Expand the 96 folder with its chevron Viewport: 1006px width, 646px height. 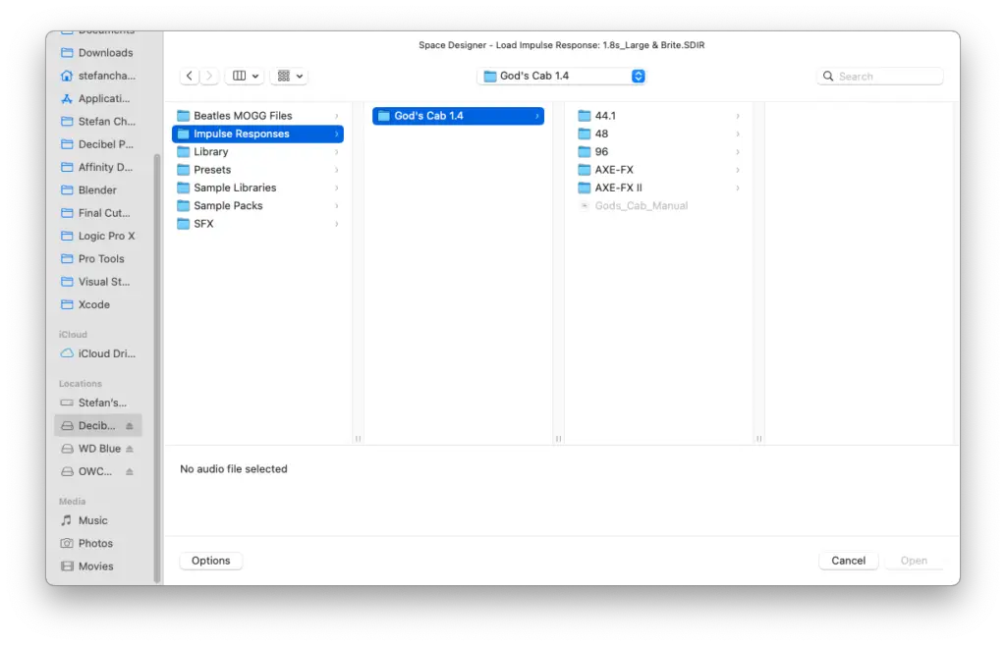[x=738, y=152]
